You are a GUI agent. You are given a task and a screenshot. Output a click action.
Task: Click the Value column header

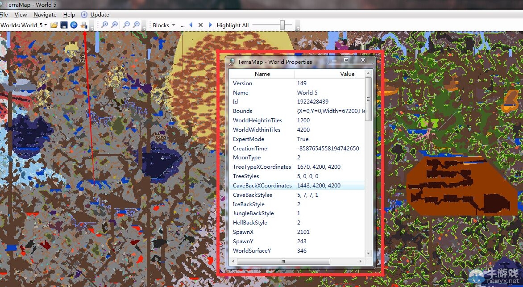tap(347, 74)
